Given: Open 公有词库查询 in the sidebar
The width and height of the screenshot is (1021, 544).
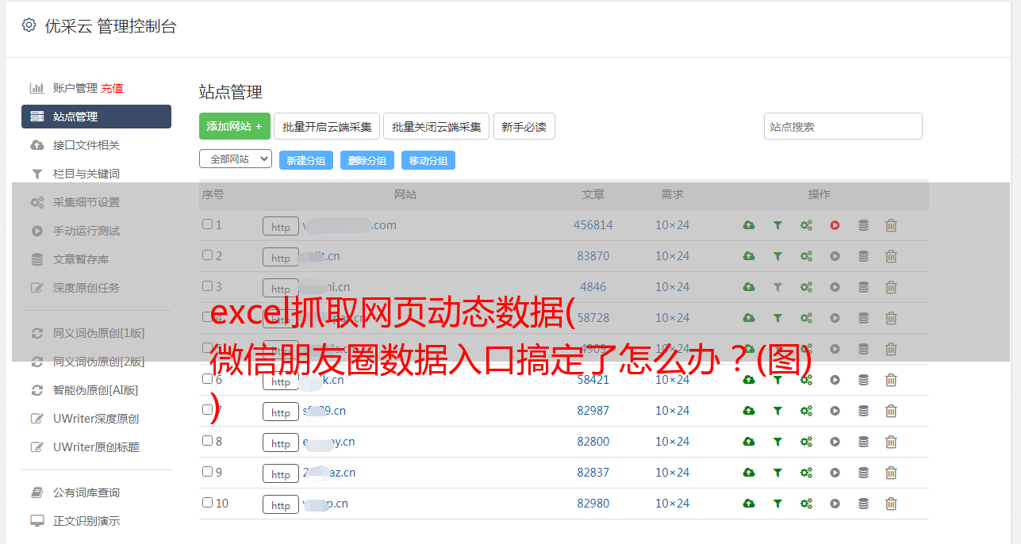Looking at the screenshot, I should (x=86, y=492).
